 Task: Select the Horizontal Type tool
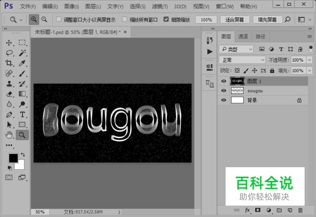point(22,115)
